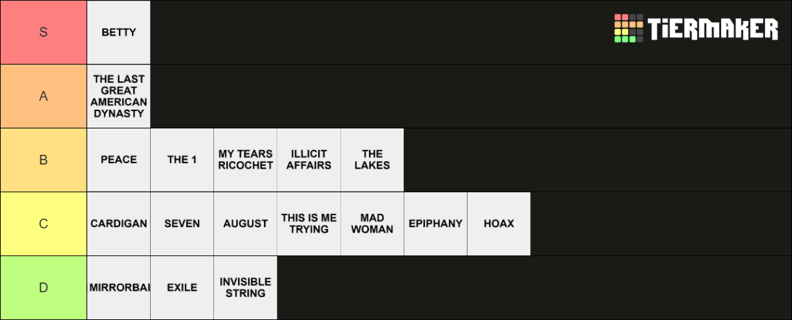Choose the ILLICIT AFFAIRS tile
This screenshot has width=792, height=320.
click(308, 160)
